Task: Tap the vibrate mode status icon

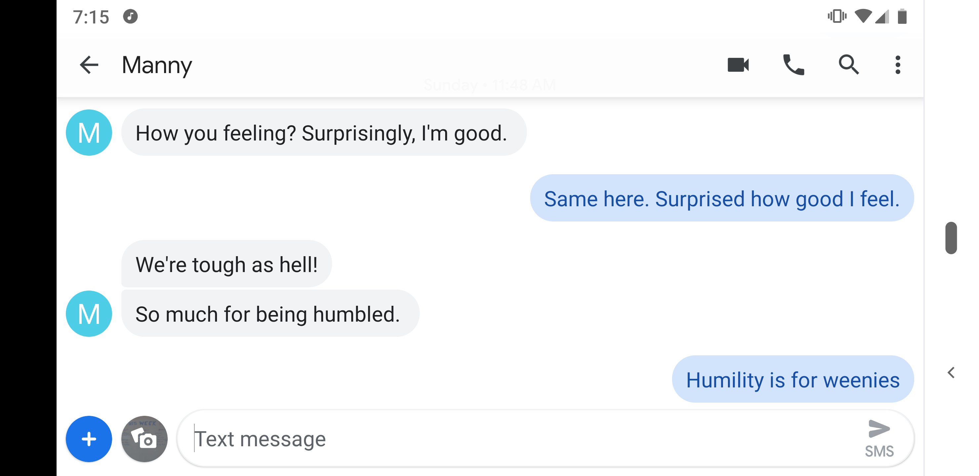Action: tap(837, 17)
